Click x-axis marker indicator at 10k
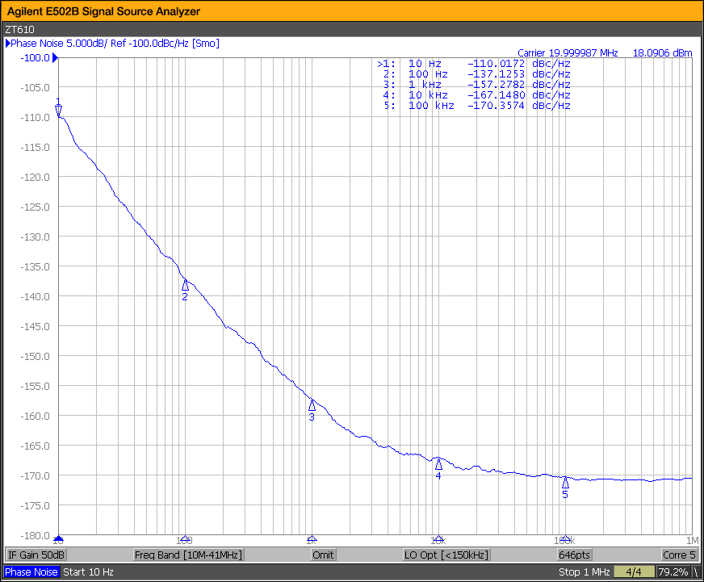704x582 pixels. point(438,538)
